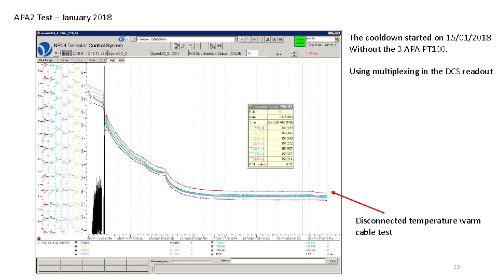Click the alarm list up/down stepper
The width and height of the screenshot is (498, 280).
(x=294, y=53)
